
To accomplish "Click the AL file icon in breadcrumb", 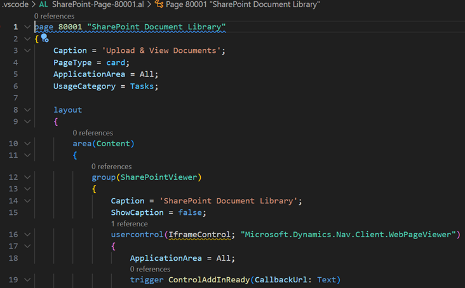I will point(44,4).
